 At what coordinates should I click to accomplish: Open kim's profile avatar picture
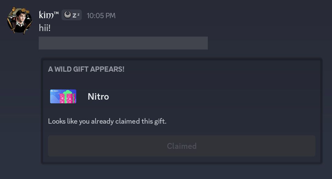(x=19, y=21)
